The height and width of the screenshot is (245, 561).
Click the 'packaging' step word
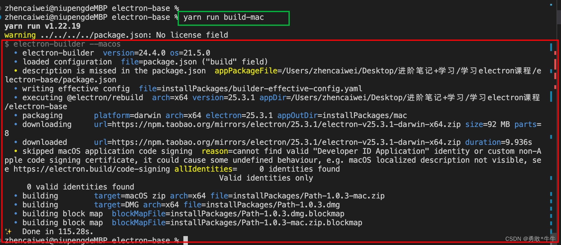pyautogui.click(x=42, y=115)
